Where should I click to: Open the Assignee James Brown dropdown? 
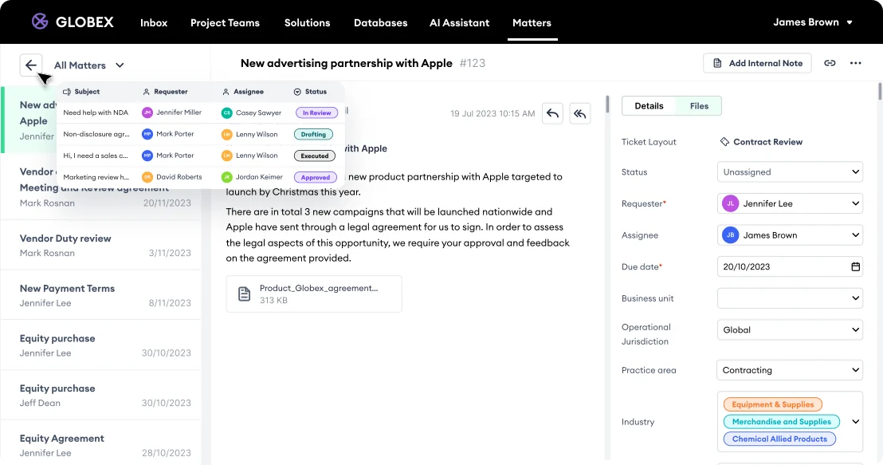790,235
